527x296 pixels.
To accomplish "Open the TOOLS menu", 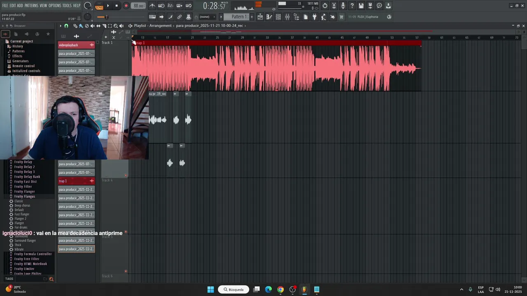I will click(67, 6).
